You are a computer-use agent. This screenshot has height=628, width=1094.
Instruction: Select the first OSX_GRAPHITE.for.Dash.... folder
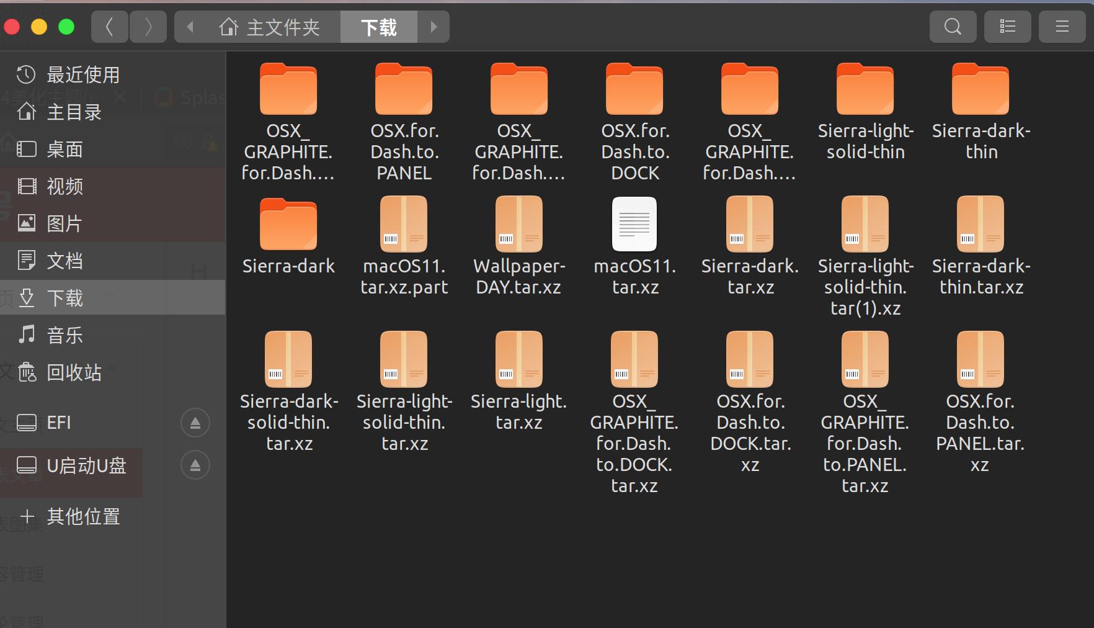(x=288, y=122)
